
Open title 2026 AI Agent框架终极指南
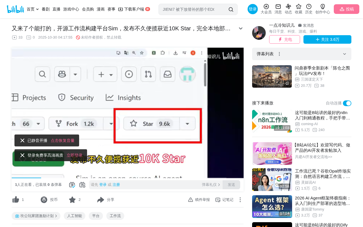pos(323,201)
